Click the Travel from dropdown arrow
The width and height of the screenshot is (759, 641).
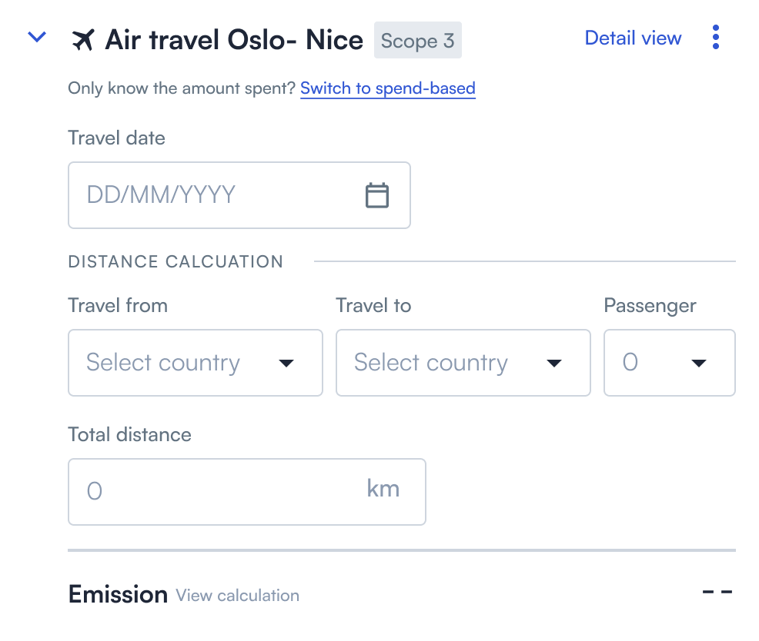point(286,363)
